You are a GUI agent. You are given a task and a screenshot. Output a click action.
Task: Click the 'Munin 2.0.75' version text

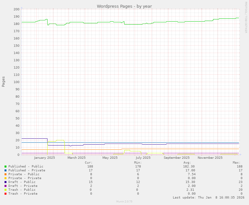pos(124,201)
